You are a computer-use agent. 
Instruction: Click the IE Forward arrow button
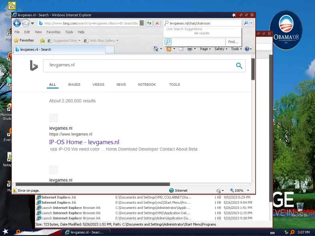point(26,23)
